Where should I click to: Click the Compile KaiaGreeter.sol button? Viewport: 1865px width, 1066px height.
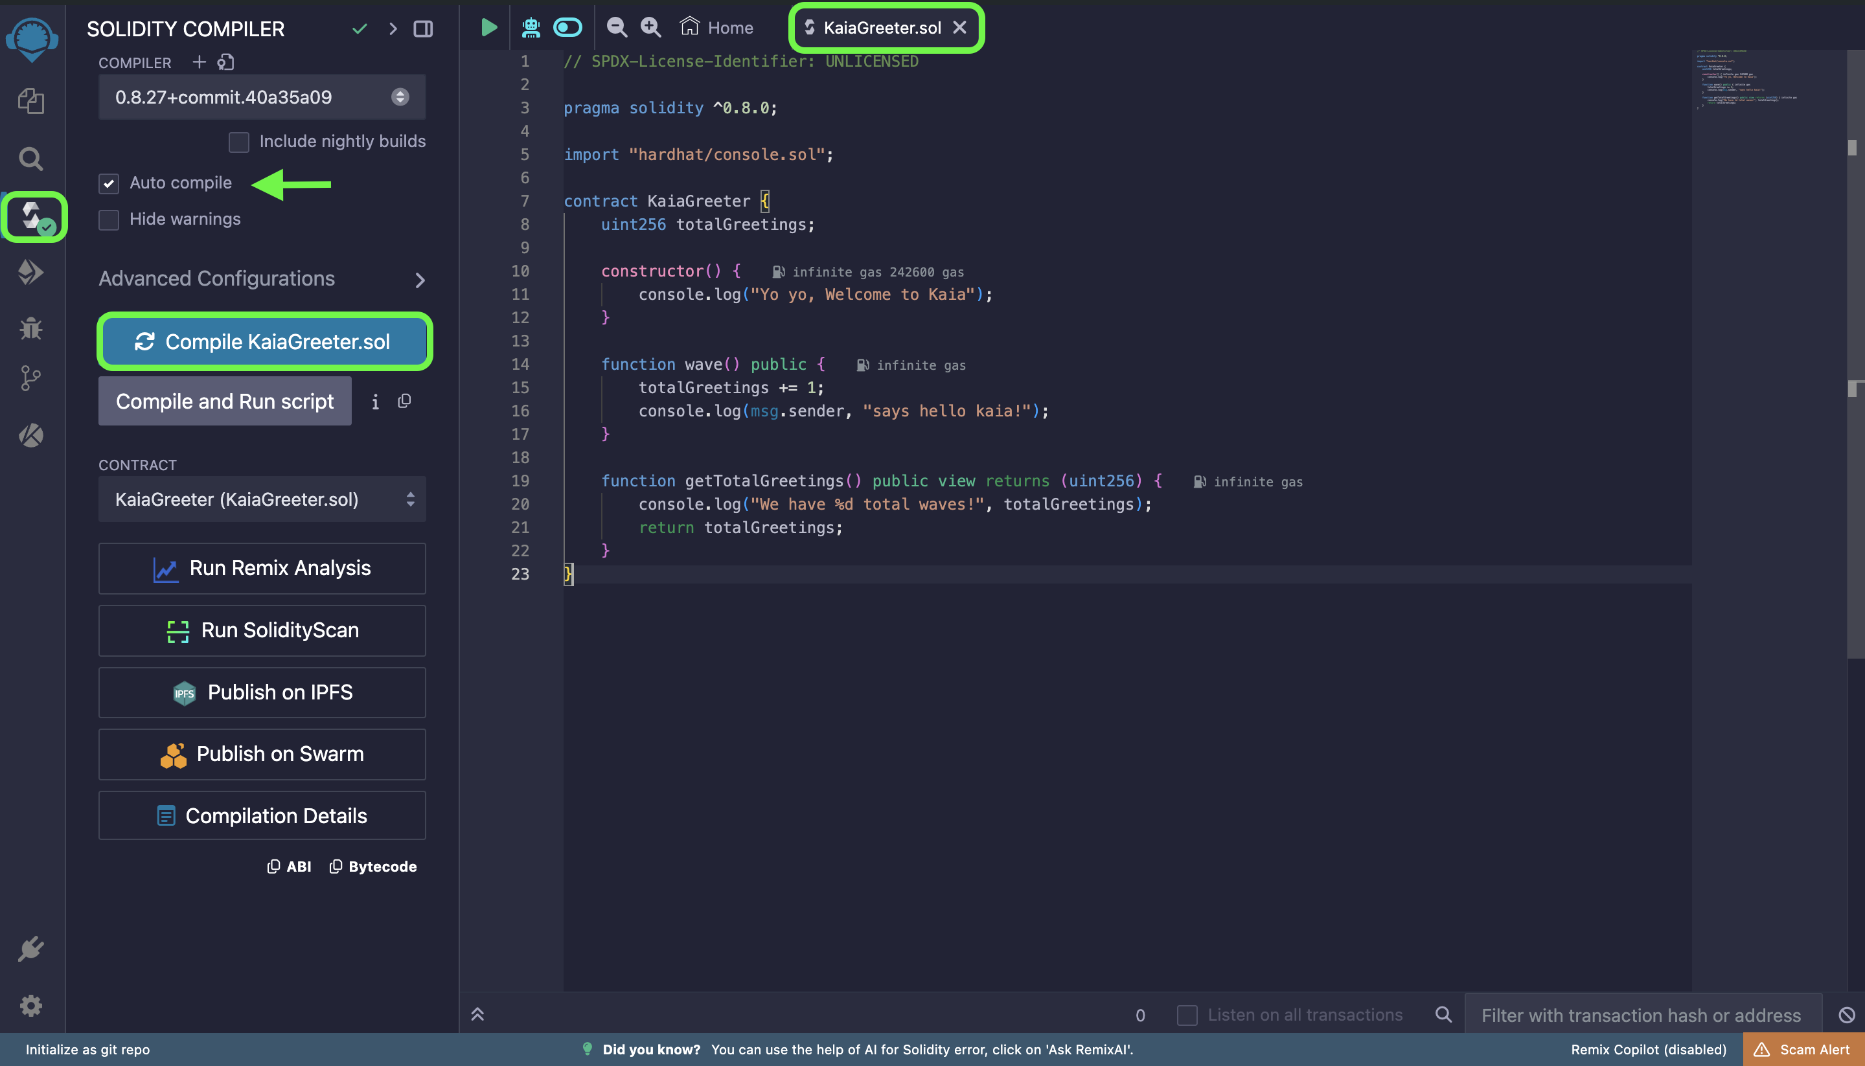pos(264,342)
